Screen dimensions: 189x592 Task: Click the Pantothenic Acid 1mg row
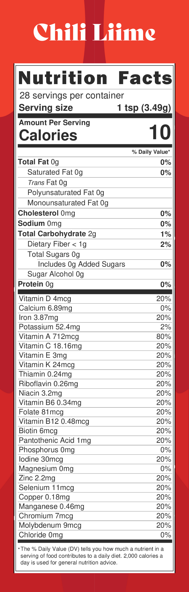[95, 440]
